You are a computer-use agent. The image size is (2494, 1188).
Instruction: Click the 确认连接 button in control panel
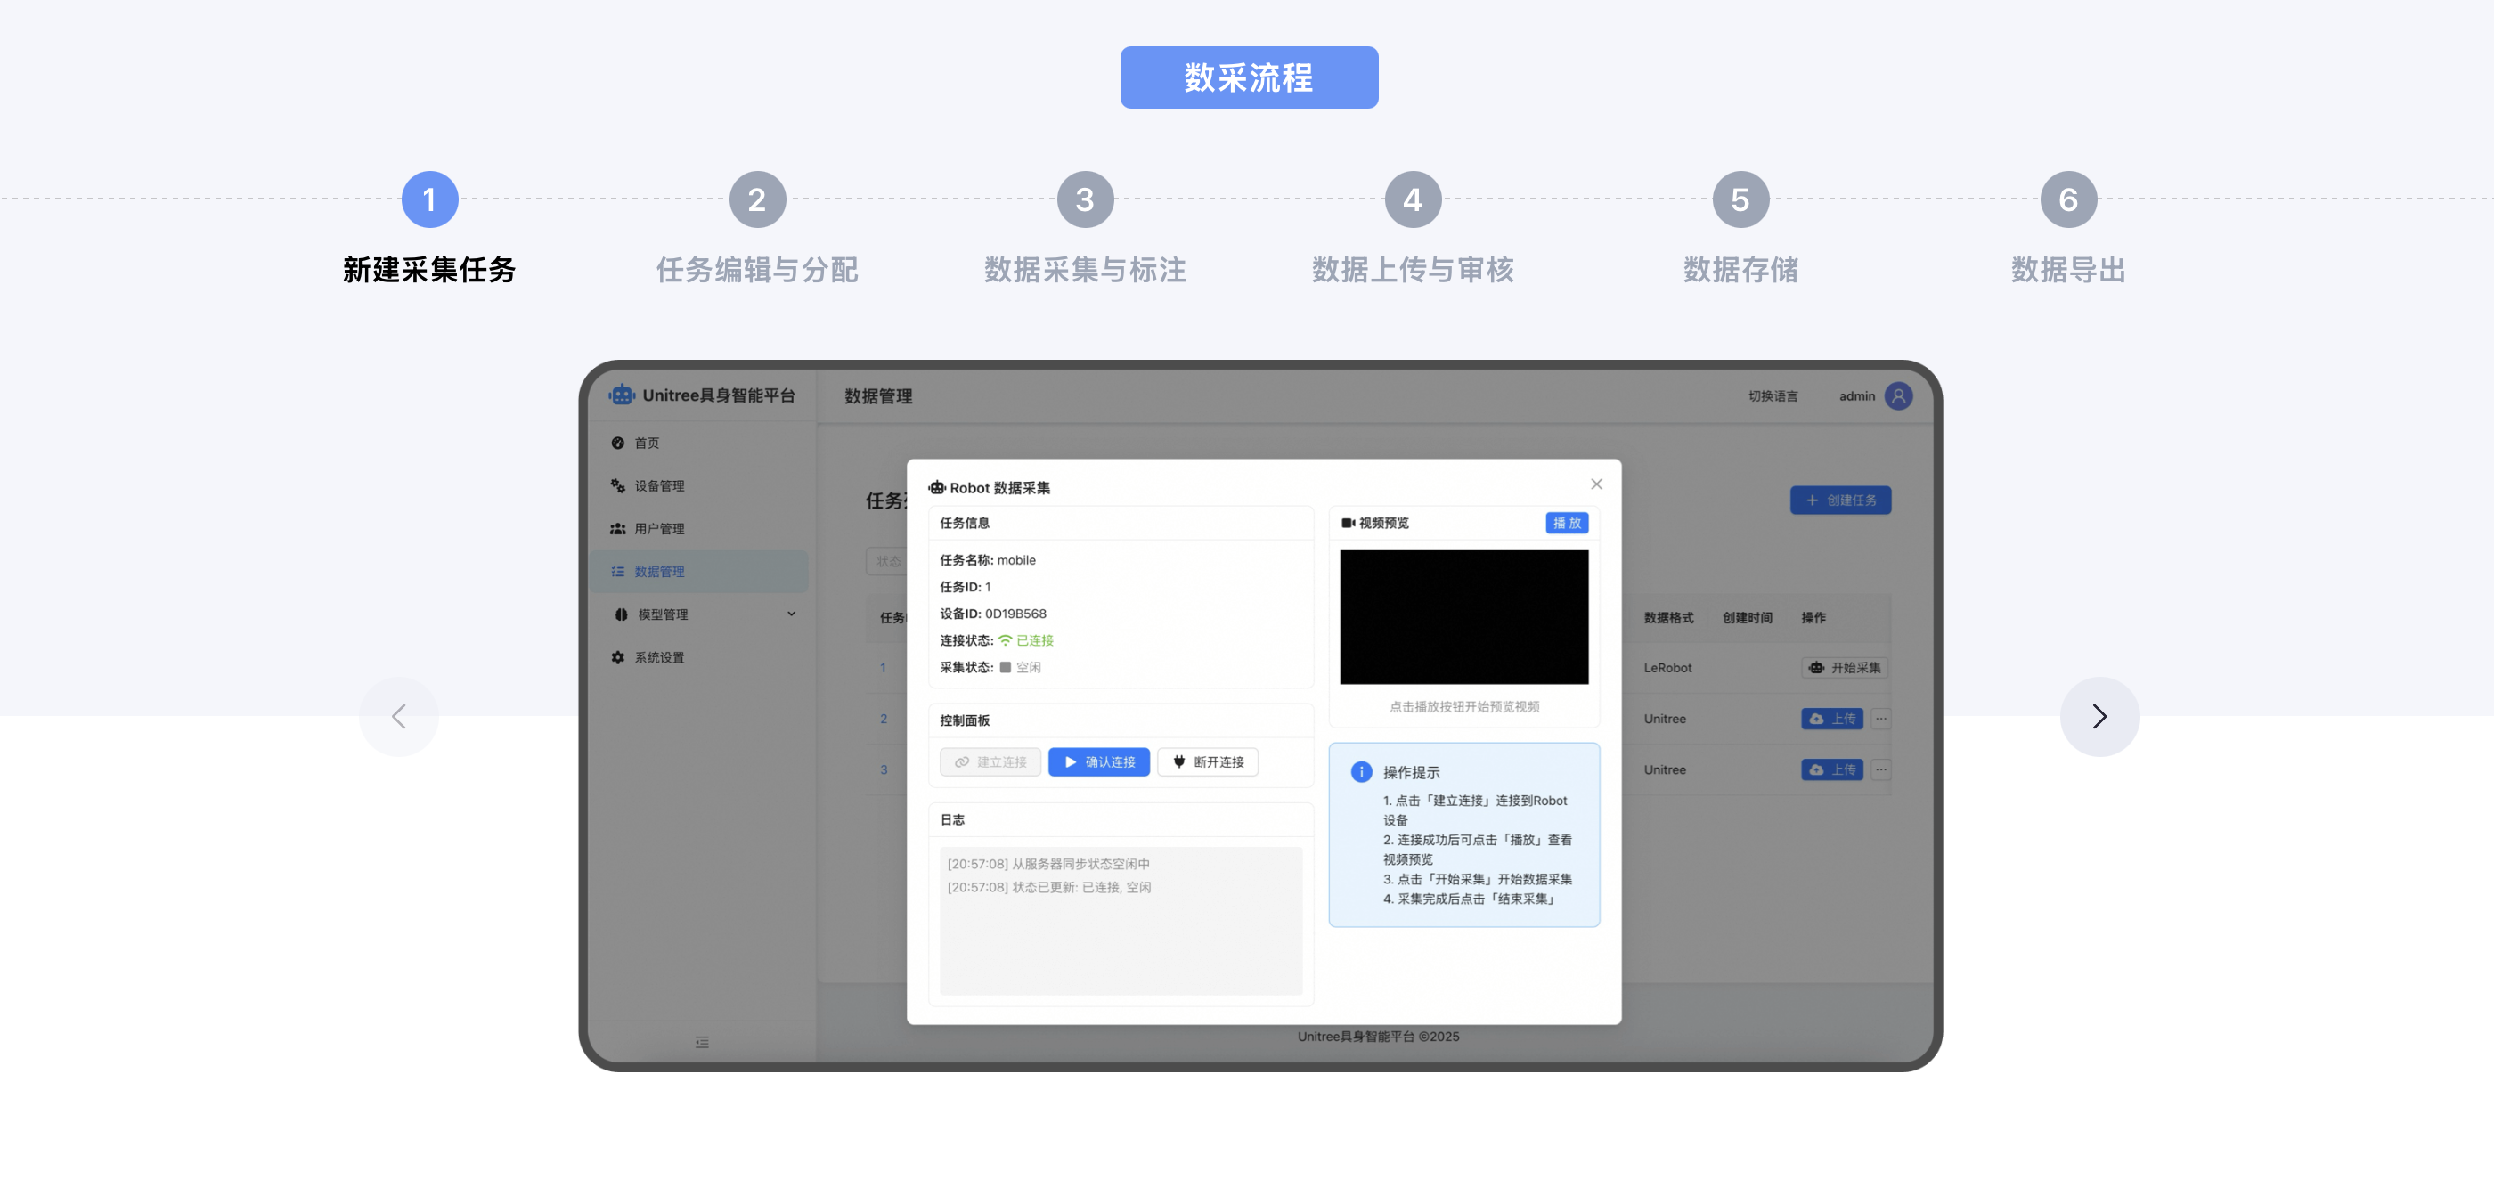(x=1099, y=762)
